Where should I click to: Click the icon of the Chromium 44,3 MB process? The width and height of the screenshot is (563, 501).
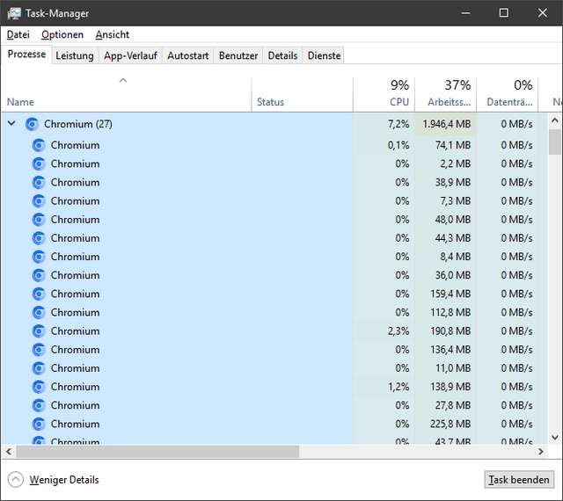[x=39, y=238]
